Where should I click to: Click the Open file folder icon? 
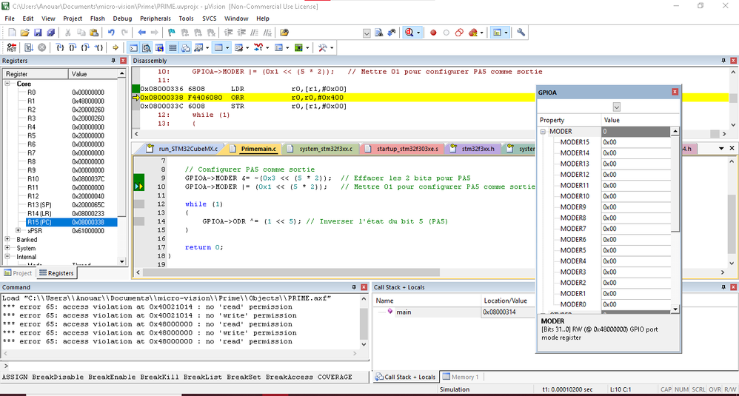[x=24, y=33]
